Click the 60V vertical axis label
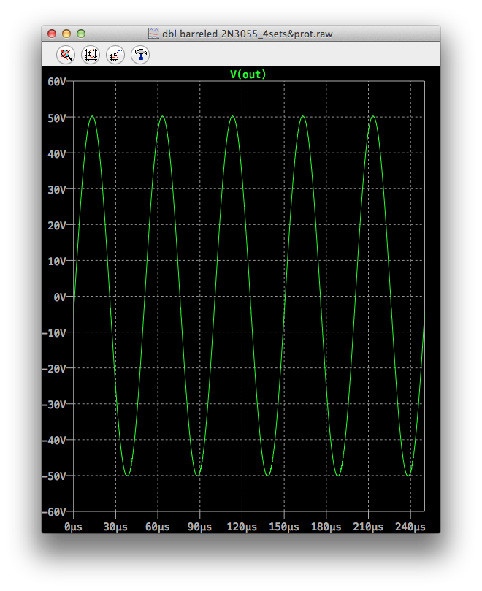The width and height of the screenshot is (482, 591). (57, 82)
